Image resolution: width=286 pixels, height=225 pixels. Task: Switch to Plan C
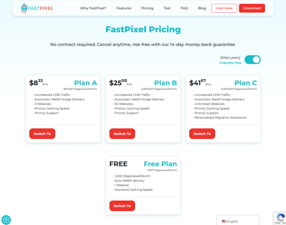point(202,134)
